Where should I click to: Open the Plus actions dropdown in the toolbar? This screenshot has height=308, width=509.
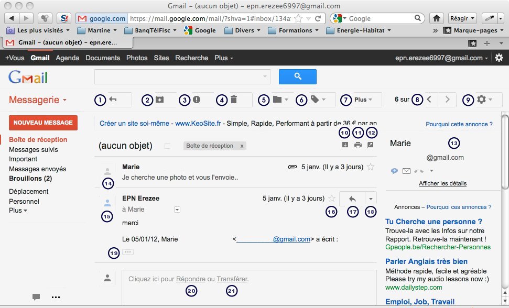(x=363, y=100)
